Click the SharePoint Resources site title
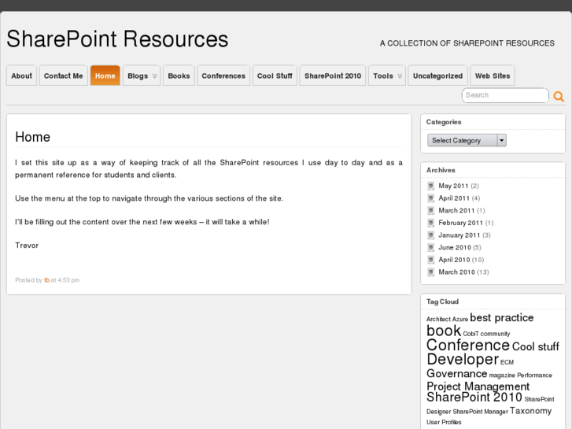The height and width of the screenshot is (429, 572). pyautogui.click(x=117, y=39)
